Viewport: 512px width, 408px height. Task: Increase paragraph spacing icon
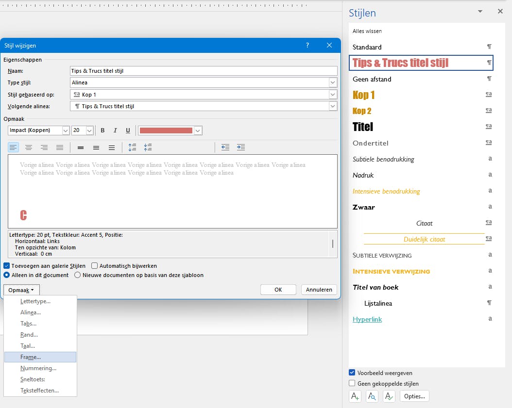(x=132, y=147)
